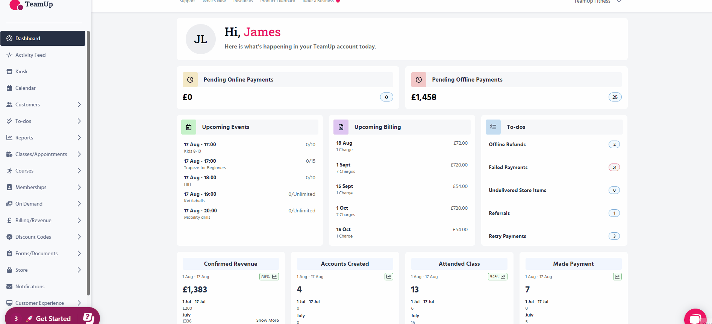Open Kiosk from the sidebar

click(x=21, y=71)
